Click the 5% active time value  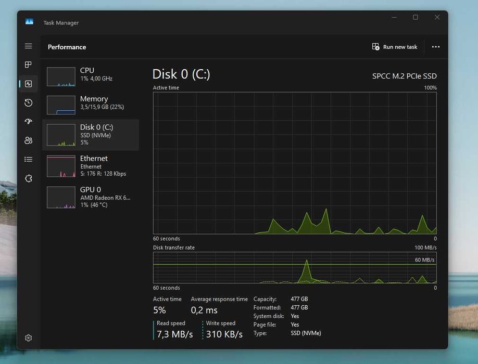[159, 310]
